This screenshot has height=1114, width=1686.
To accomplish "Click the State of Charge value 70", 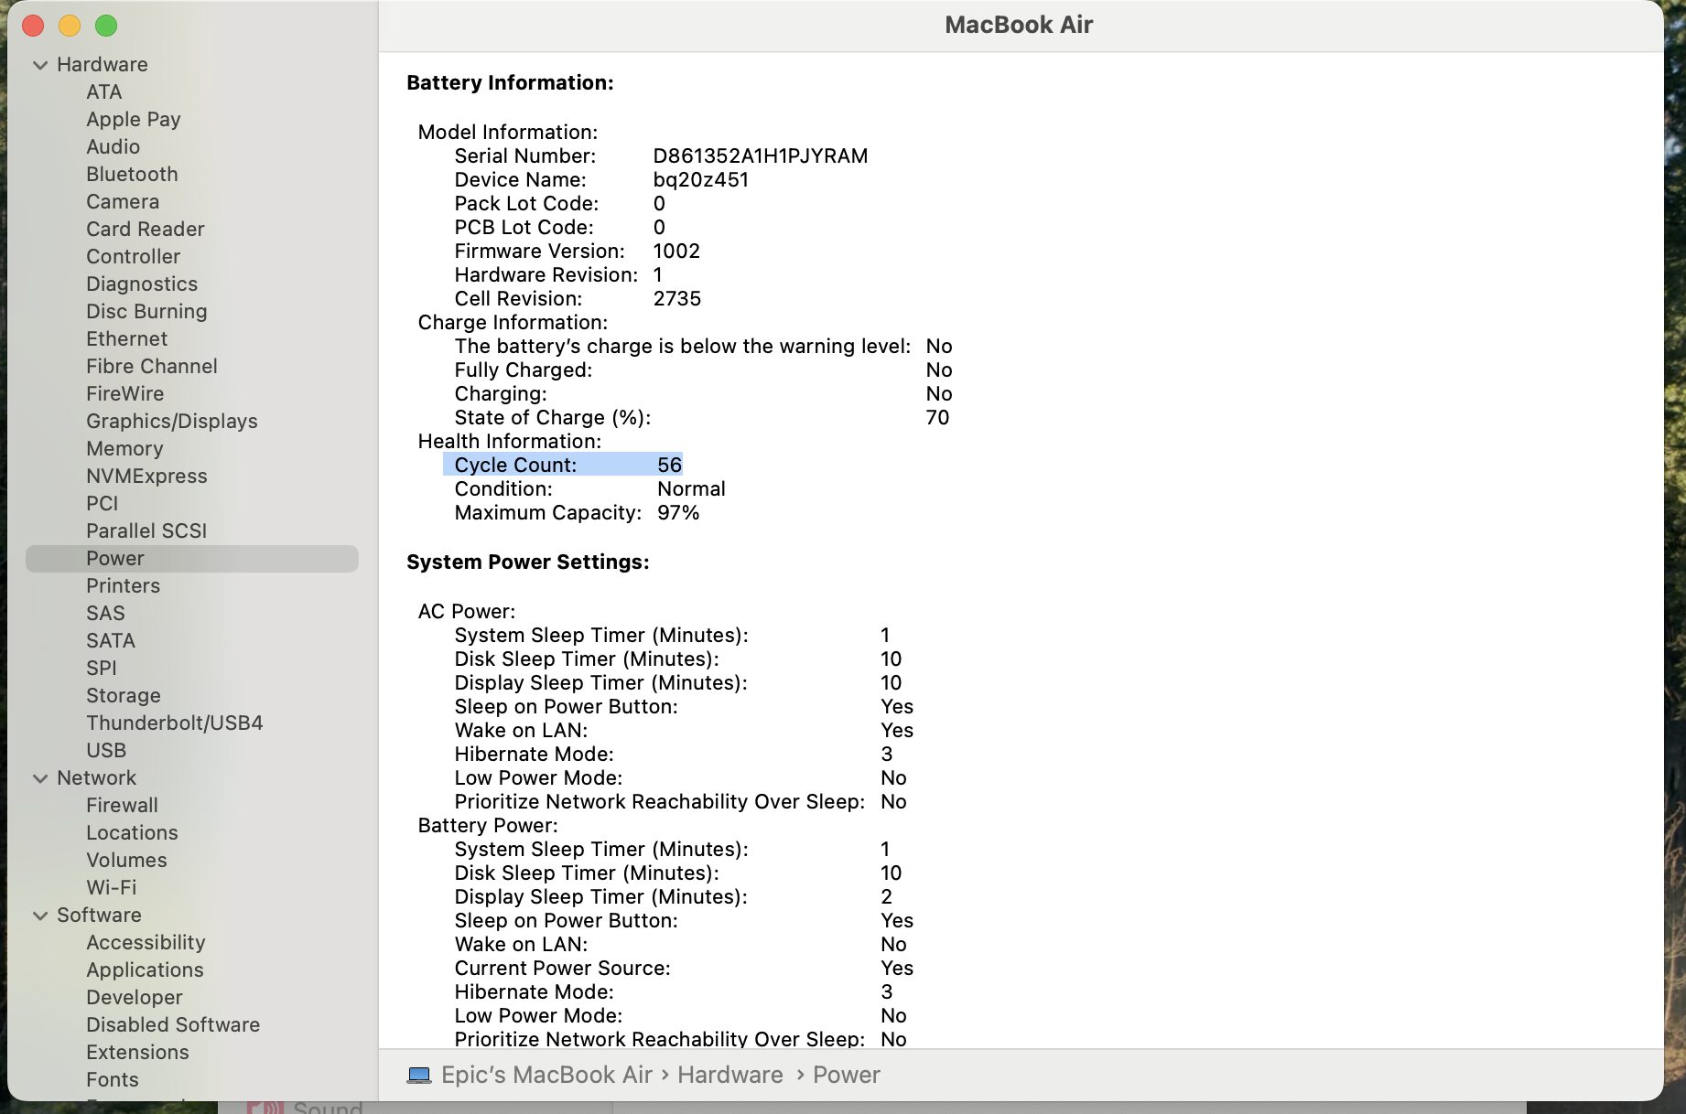I will [x=937, y=418].
